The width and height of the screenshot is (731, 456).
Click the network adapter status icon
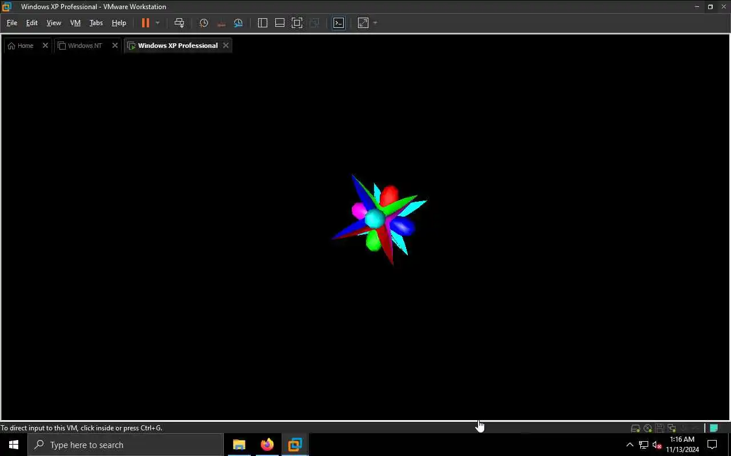click(x=672, y=428)
